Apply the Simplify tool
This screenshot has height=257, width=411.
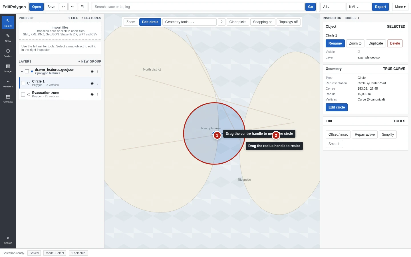click(x=388, y=134)
